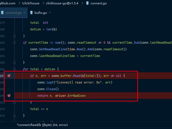The height and width of the screenshot is (129, 172).
Task: Click the fold end marker at the closing parenthesis line
Action: (15, 36)
